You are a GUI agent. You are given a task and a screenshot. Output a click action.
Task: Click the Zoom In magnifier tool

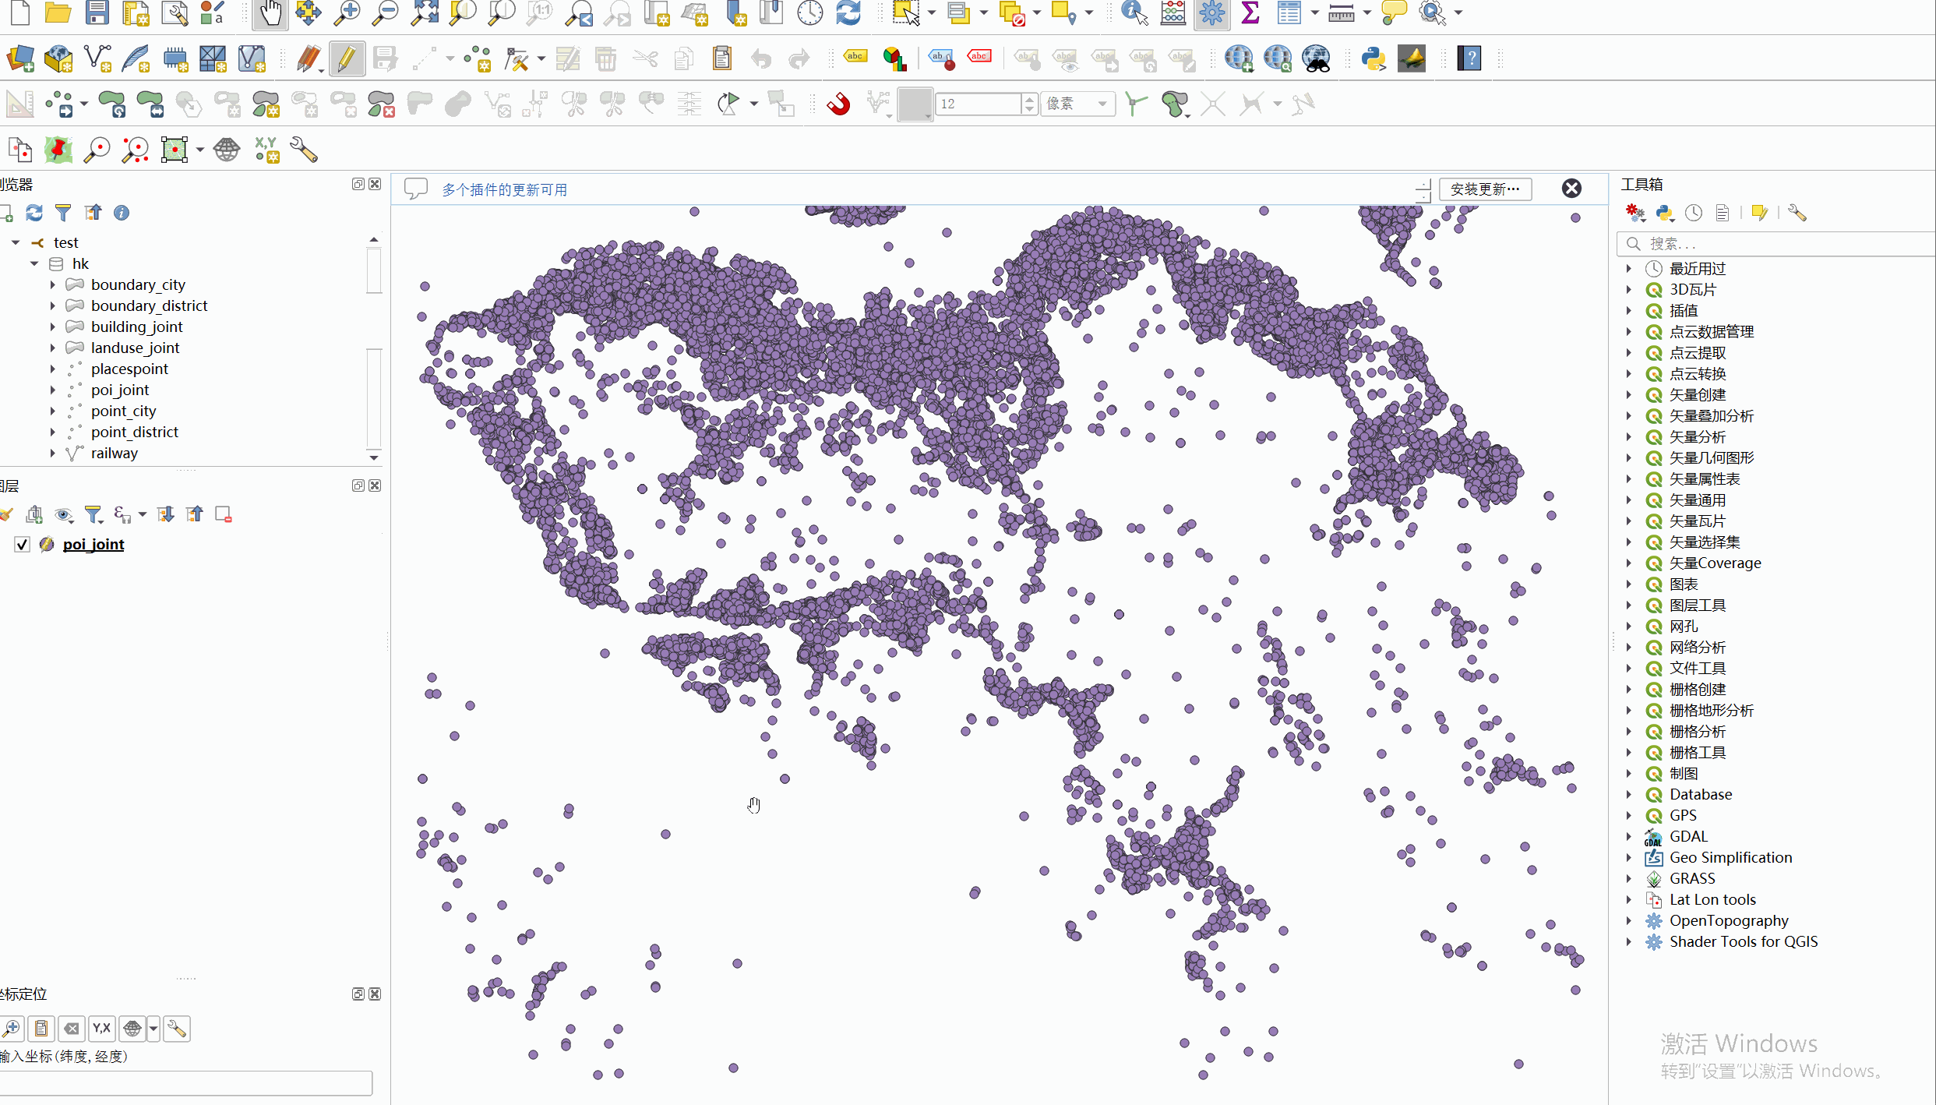click(347, 13)
